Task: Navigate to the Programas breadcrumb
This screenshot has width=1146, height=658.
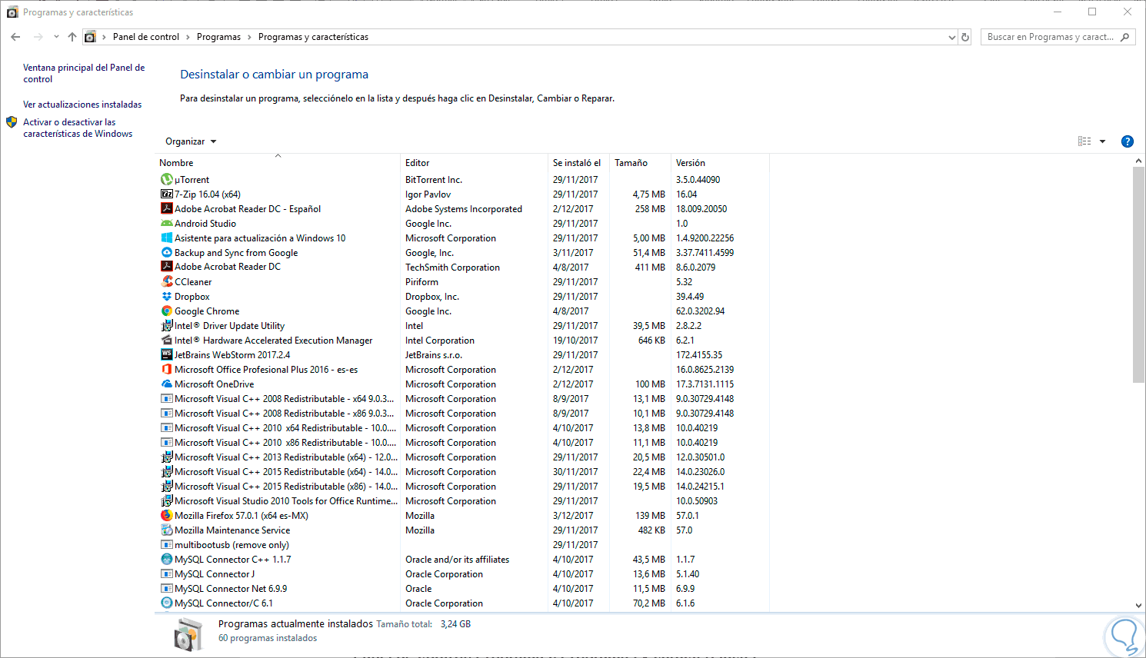Action: (x=218, y=37)
